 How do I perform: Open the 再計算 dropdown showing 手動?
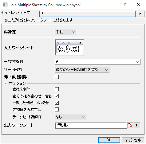click(x=65, y=32)
